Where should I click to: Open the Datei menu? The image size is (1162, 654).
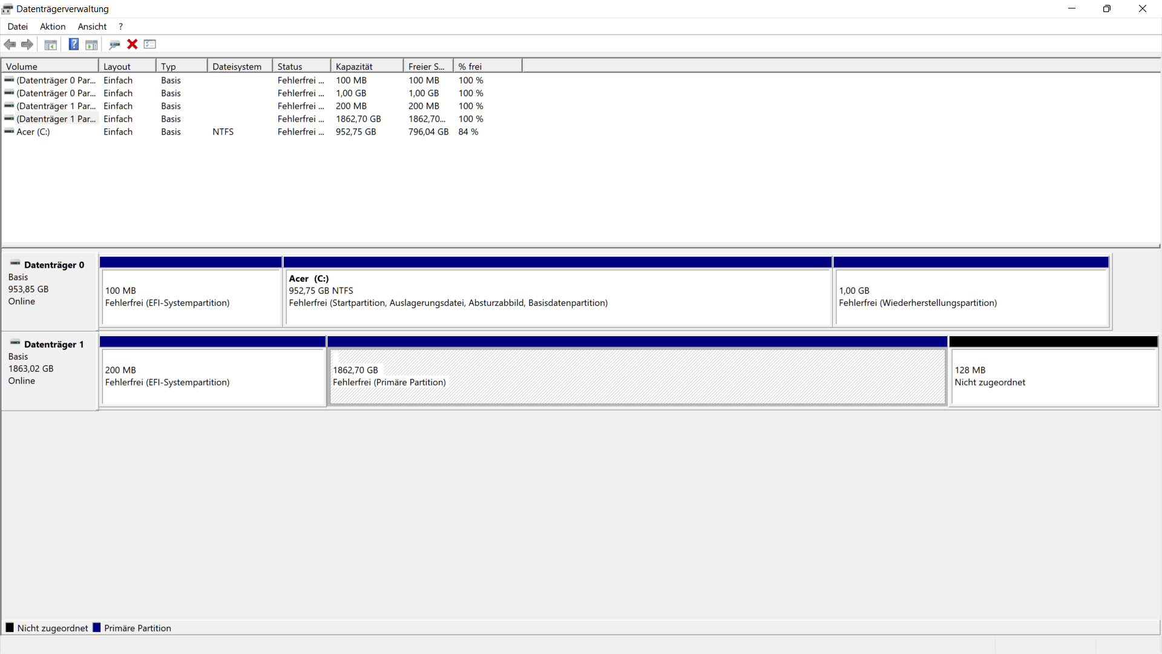[x=18, y=27]
